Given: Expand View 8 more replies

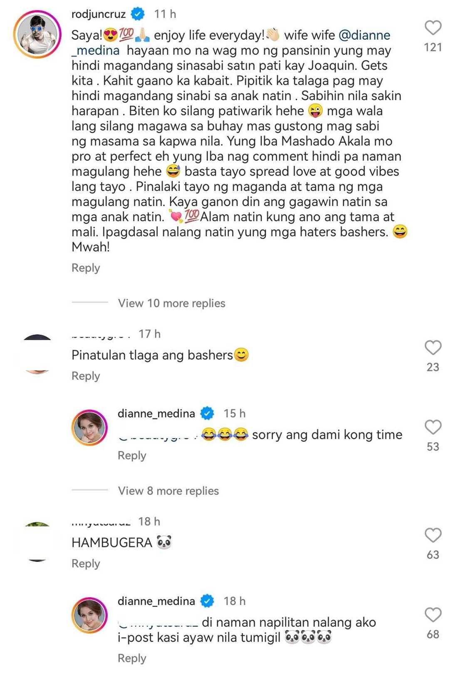Looking at the screenshot, I should click(168, 491).
